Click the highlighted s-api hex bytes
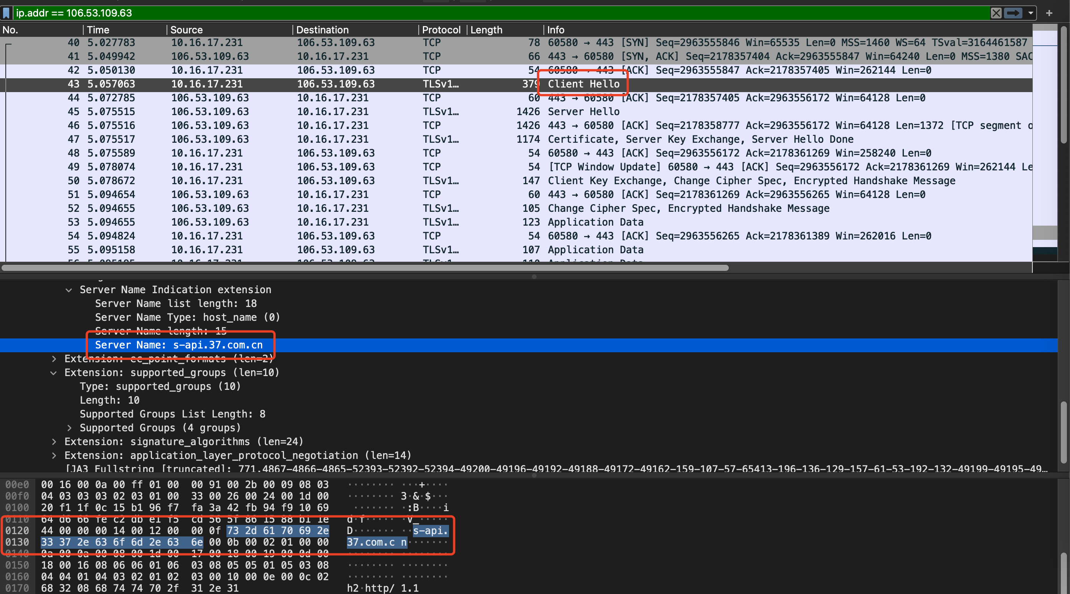 click(277, 530)
